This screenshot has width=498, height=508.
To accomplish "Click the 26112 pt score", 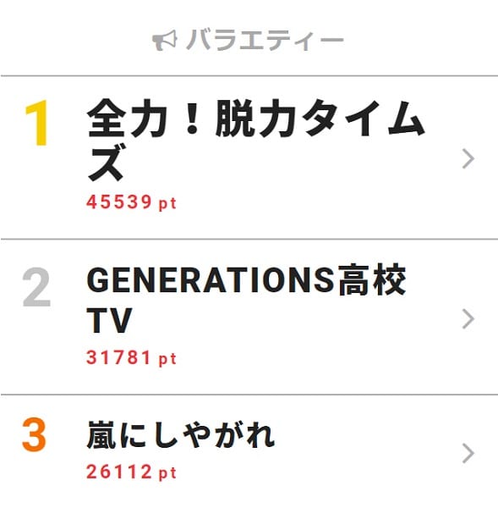I will pos(131,472).
